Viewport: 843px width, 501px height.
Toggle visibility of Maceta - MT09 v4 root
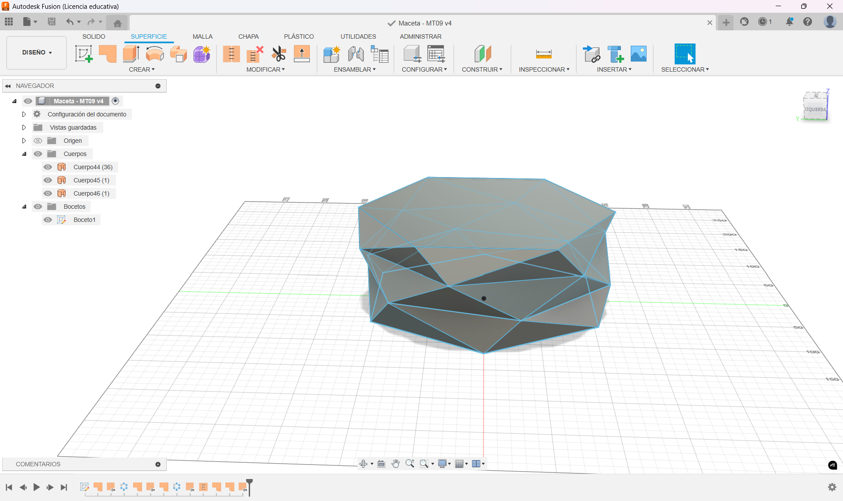(x=28, y=101)
